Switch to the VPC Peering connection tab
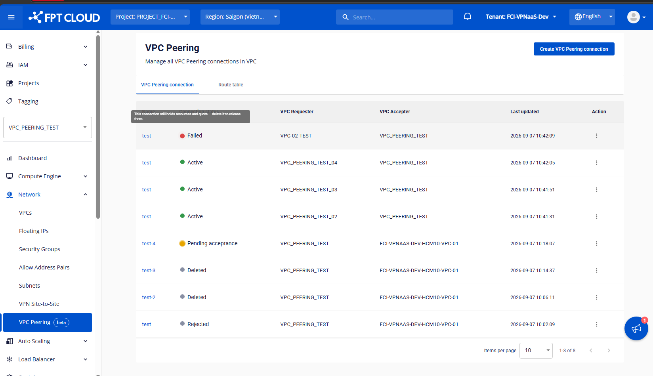The height and width of the screenshot is (376, 653). (x=168, y=85)
